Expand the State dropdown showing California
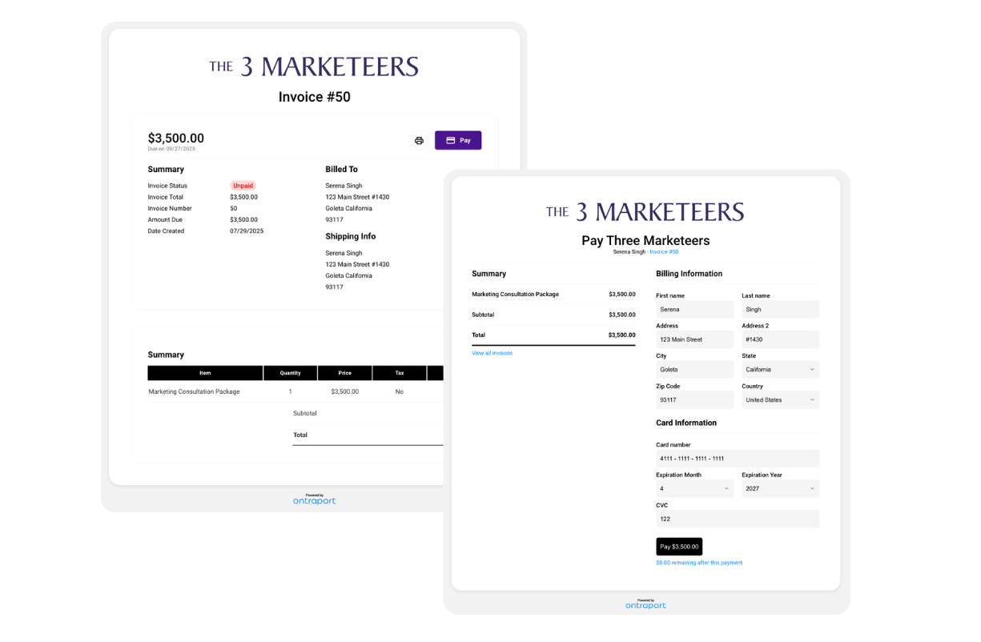Screen dimensions: 981x642 tap(780, 370)
